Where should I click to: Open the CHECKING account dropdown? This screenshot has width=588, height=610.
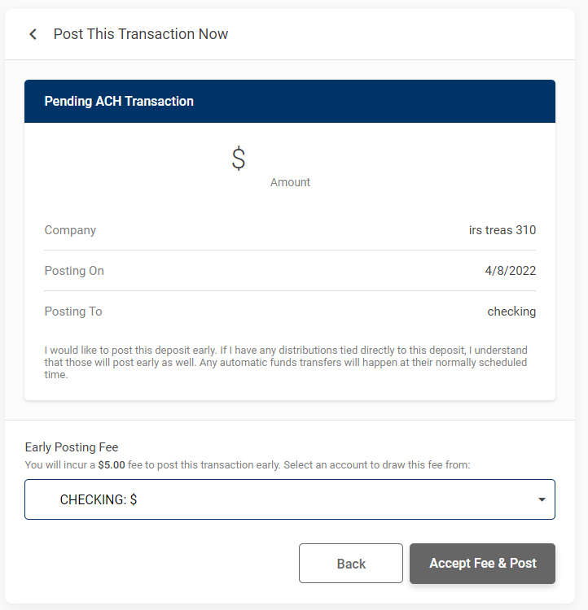click(289, 499)
